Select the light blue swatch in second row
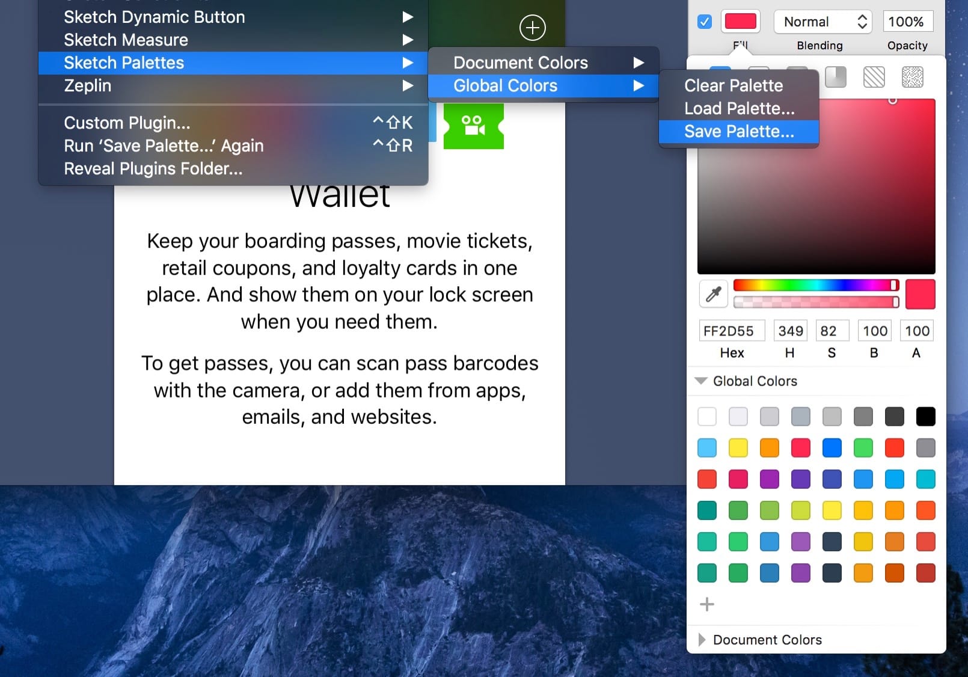This screenshot has width=968, height=677. [707, 447]
